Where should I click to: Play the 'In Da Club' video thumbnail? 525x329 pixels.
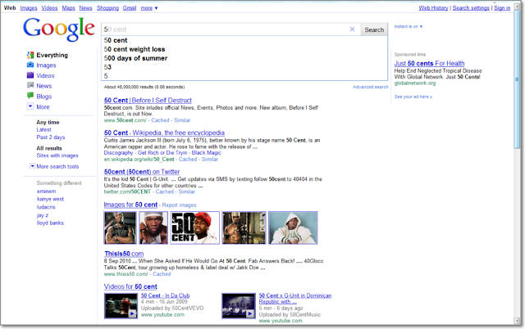pos(121,305)
